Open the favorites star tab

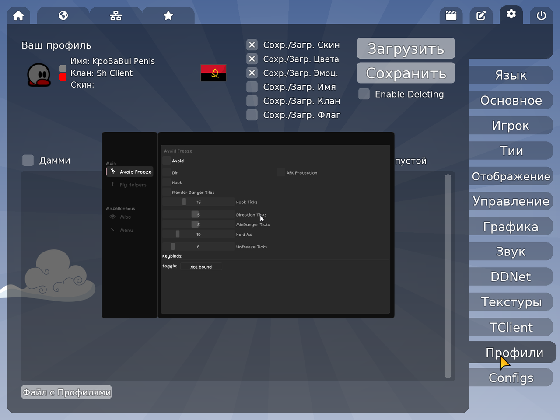point(168,16)
